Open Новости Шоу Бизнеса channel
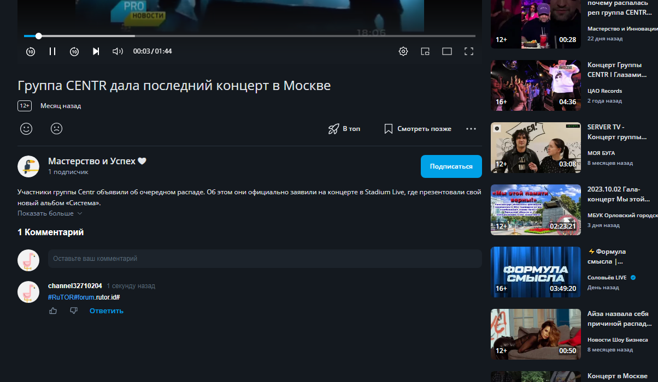The width and height of the screenshot is (658, 382). click(x=618, y=340)
